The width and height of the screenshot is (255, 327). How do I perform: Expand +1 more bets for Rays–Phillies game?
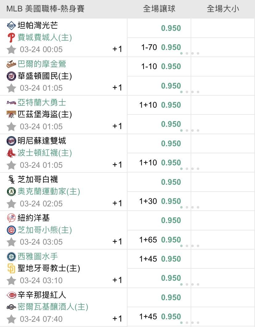pos(117,49)
